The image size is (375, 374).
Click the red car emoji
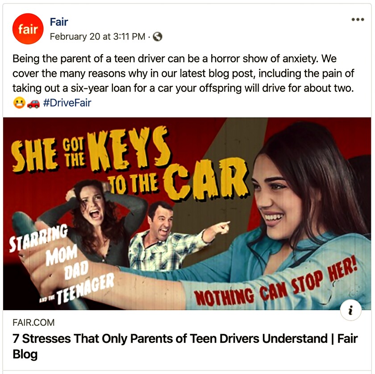tap(33, 103)
